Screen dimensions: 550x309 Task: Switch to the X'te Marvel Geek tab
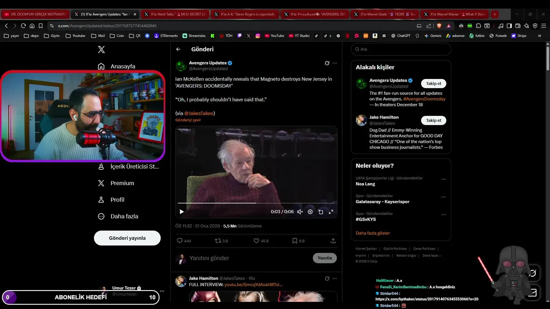tap(385, 14)
